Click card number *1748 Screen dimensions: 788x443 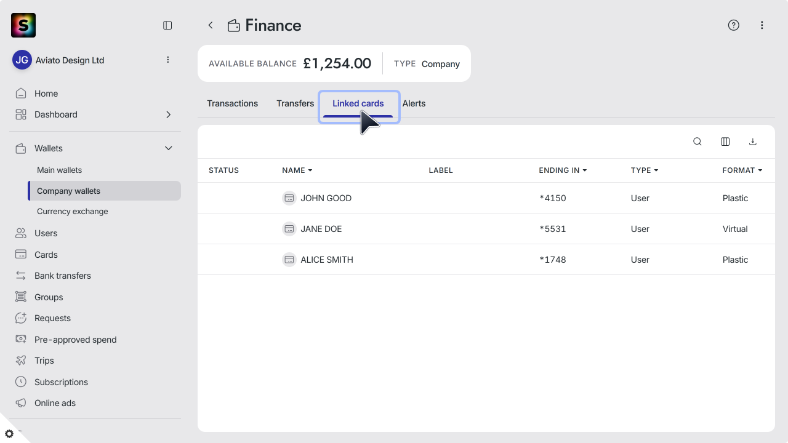[x=553, y=260]
